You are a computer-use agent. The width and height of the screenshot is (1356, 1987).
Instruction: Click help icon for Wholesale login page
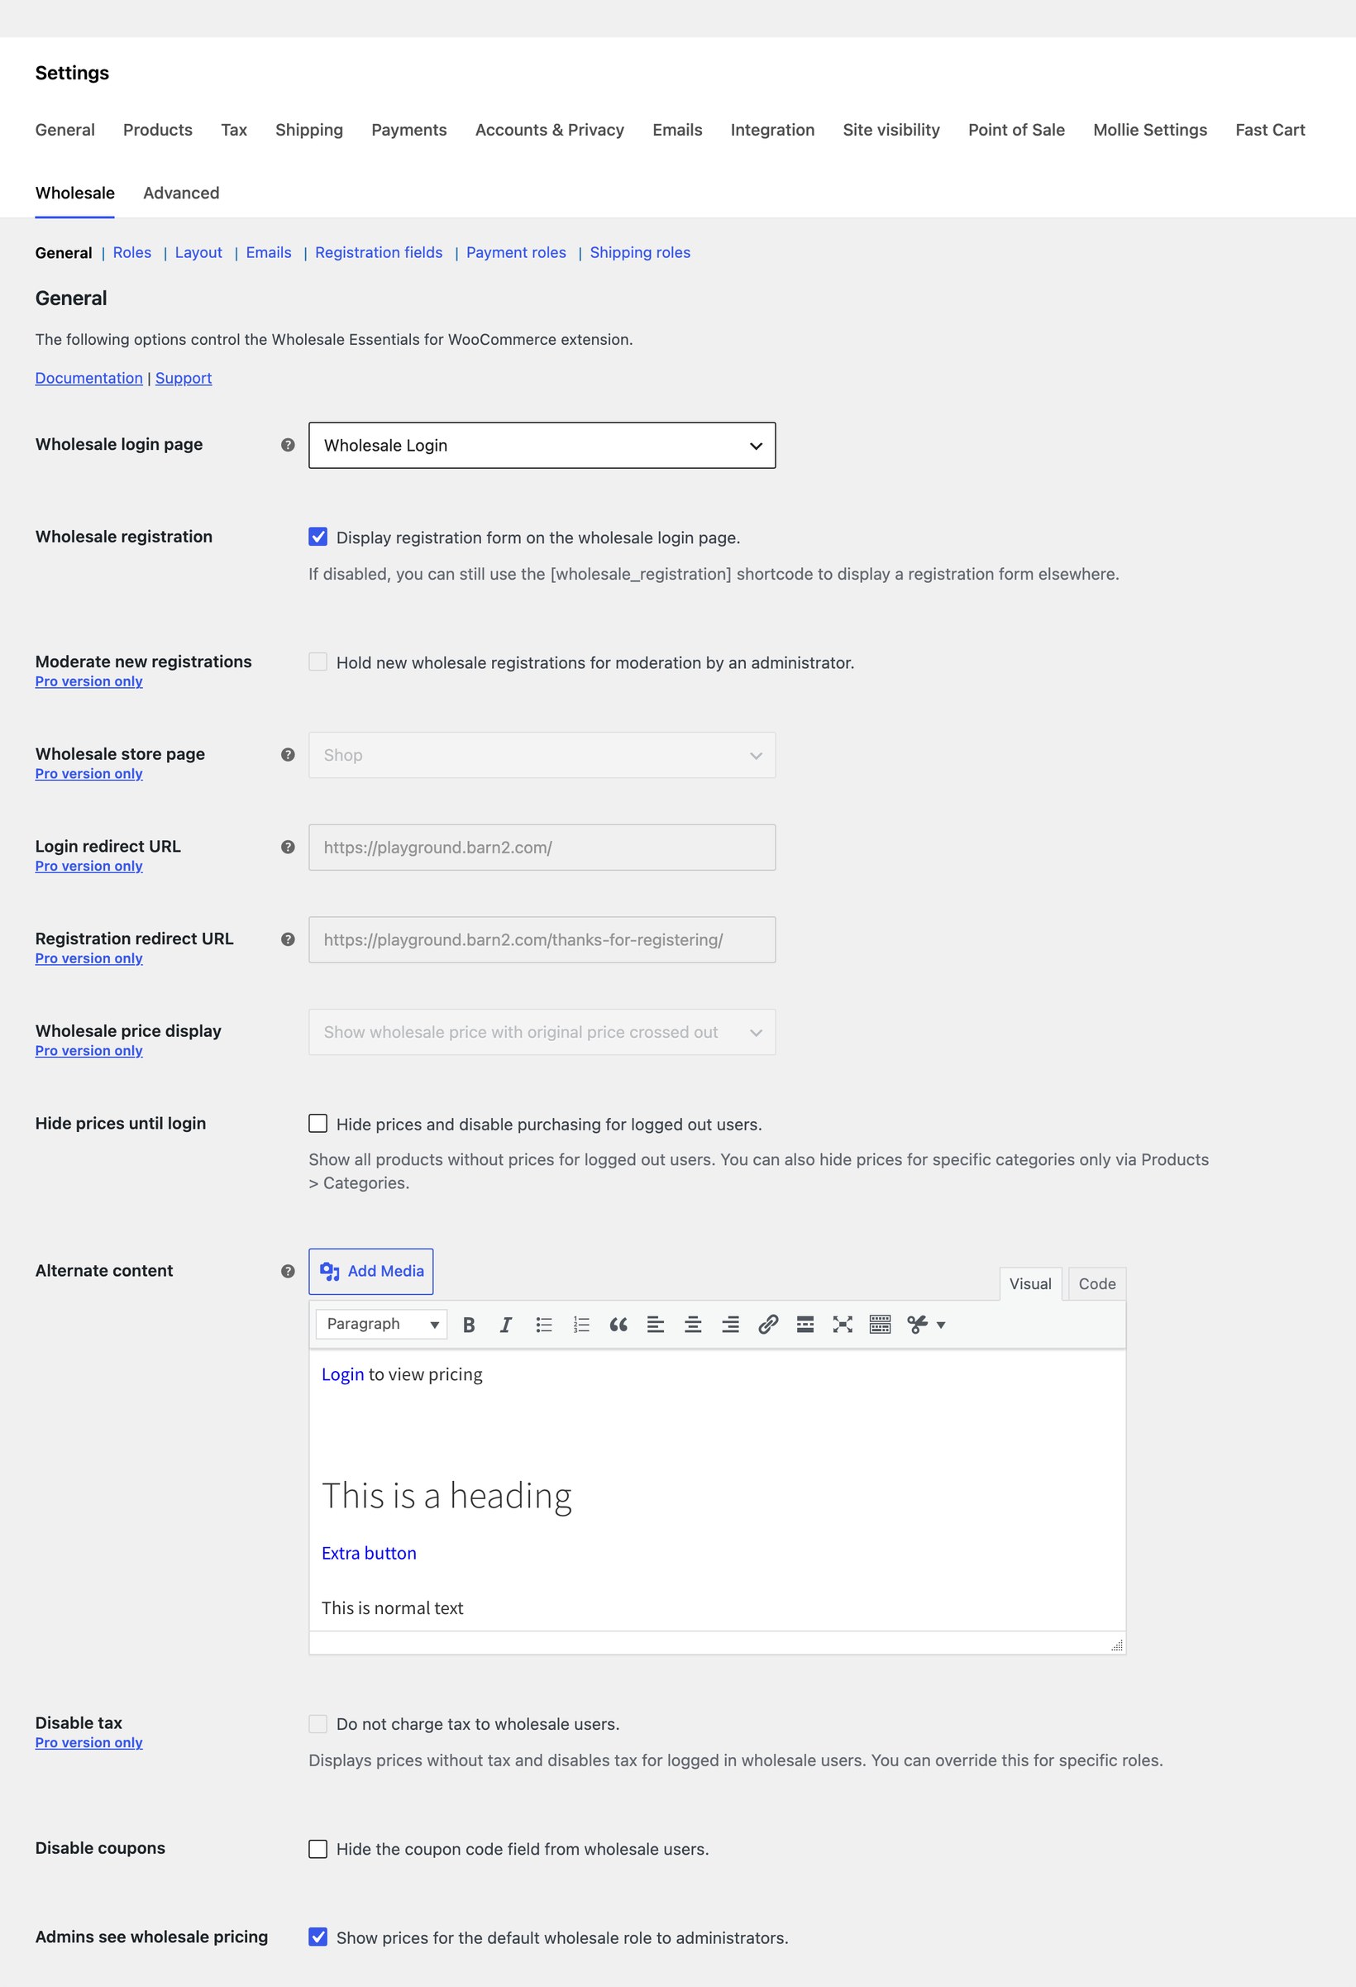288,445
